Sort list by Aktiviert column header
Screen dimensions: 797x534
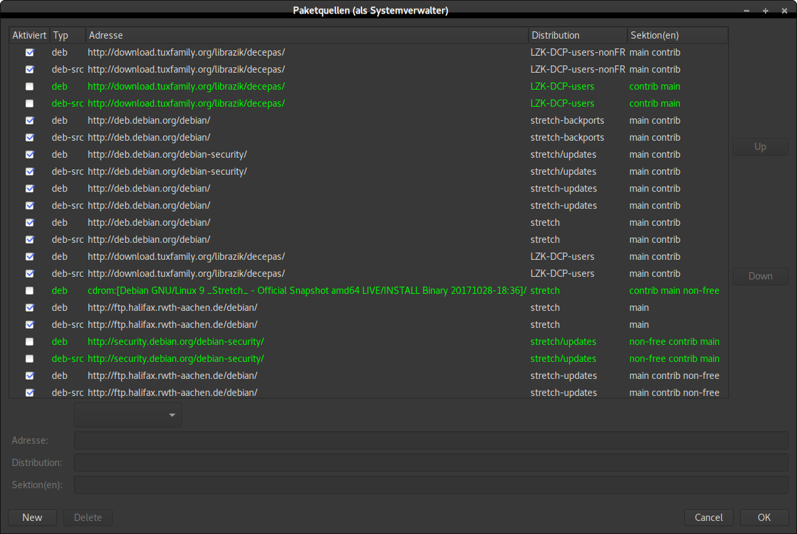[29, 35]
